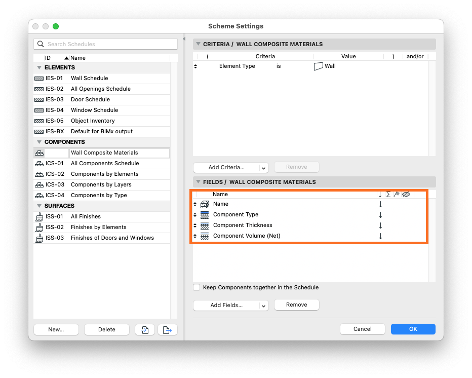Screen dimensions: 472x378
Task: Click the Delete button
Action: pos(106,330)
